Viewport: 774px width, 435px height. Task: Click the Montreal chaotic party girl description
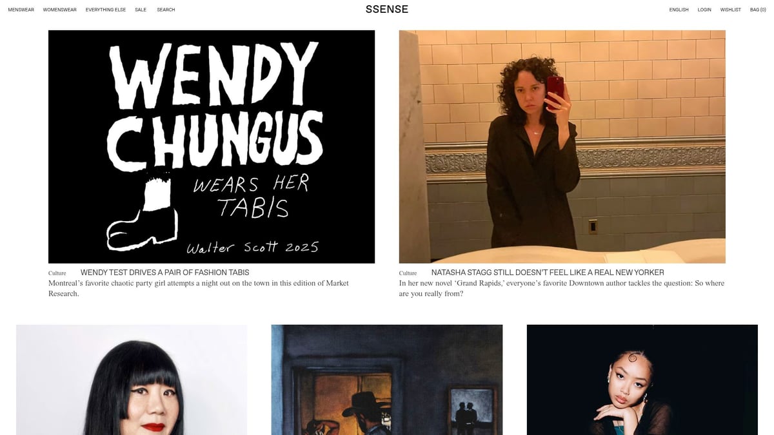point(199,288)
